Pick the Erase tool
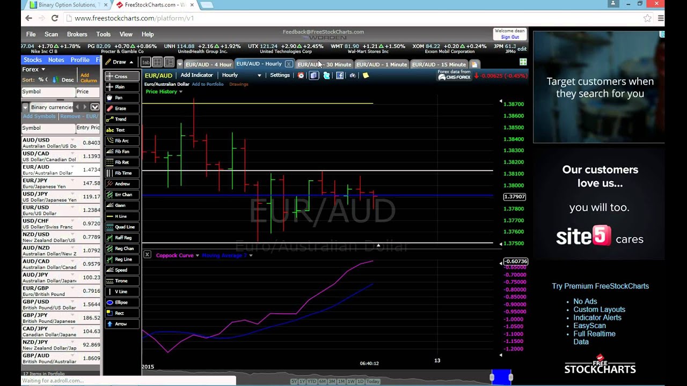Screen dimensions: 687x386 pyautogui.click(x=122, y=108)
